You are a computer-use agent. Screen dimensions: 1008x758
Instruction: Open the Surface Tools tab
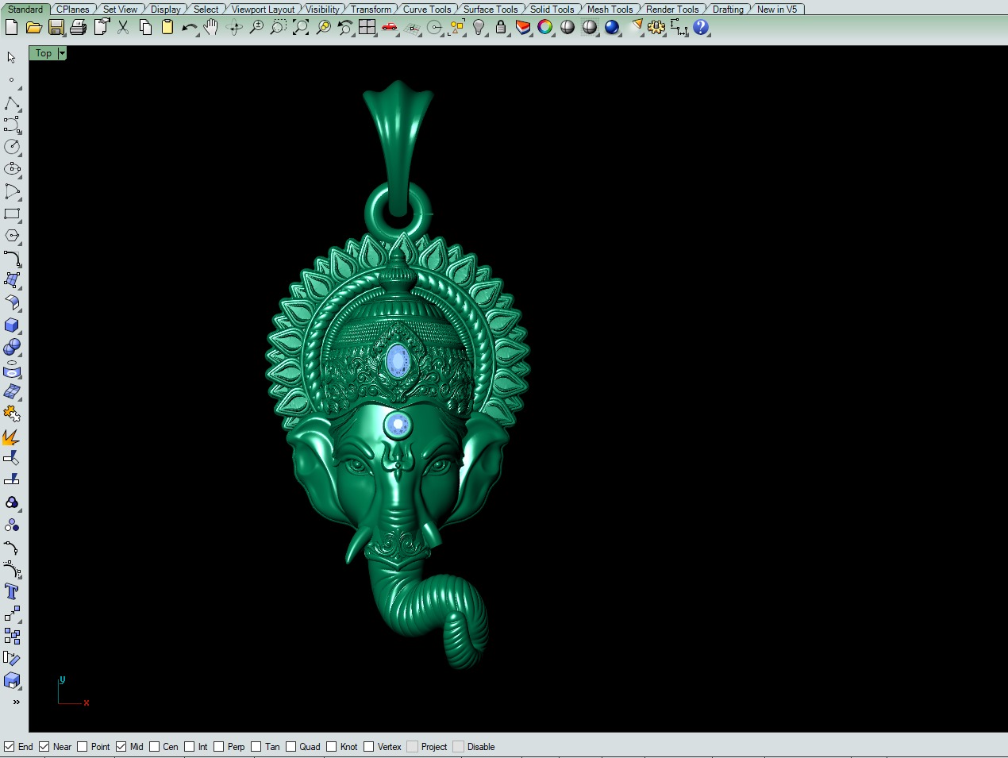[491, 10]
